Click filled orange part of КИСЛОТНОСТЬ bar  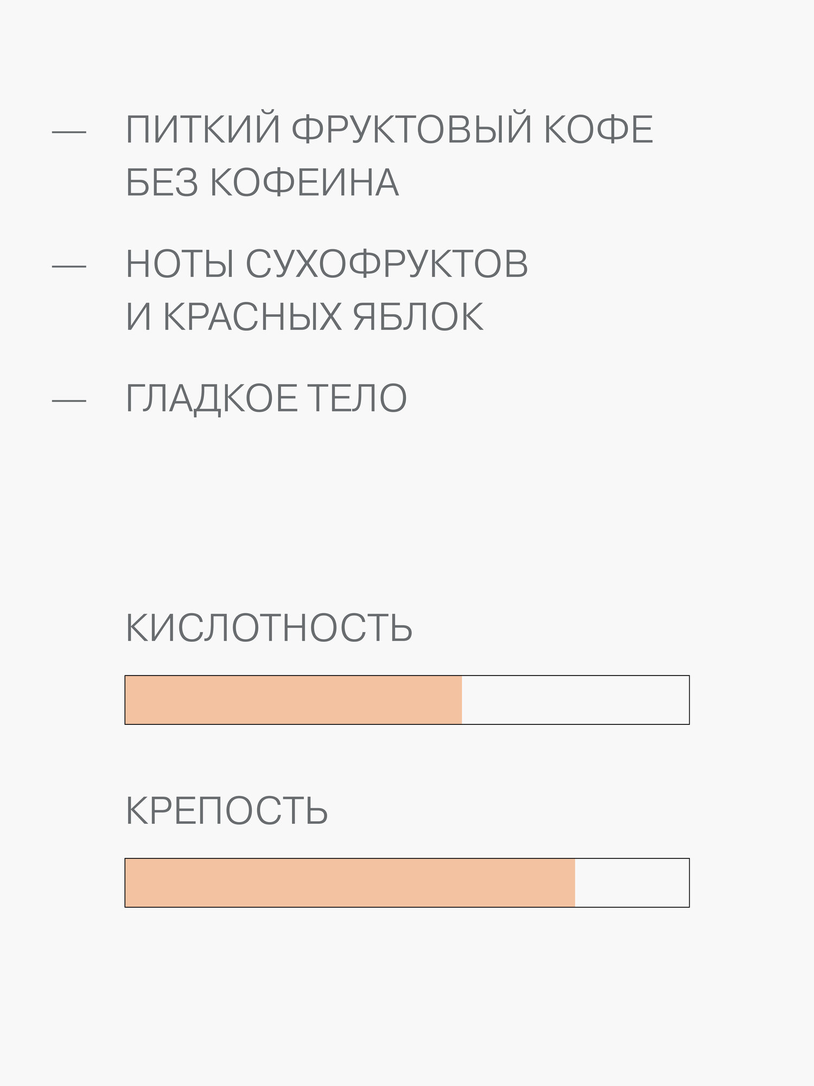coord(293,700)
